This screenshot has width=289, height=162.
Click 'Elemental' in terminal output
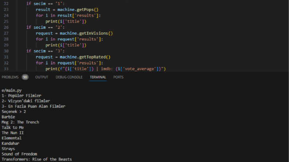[x=11, y=138]
